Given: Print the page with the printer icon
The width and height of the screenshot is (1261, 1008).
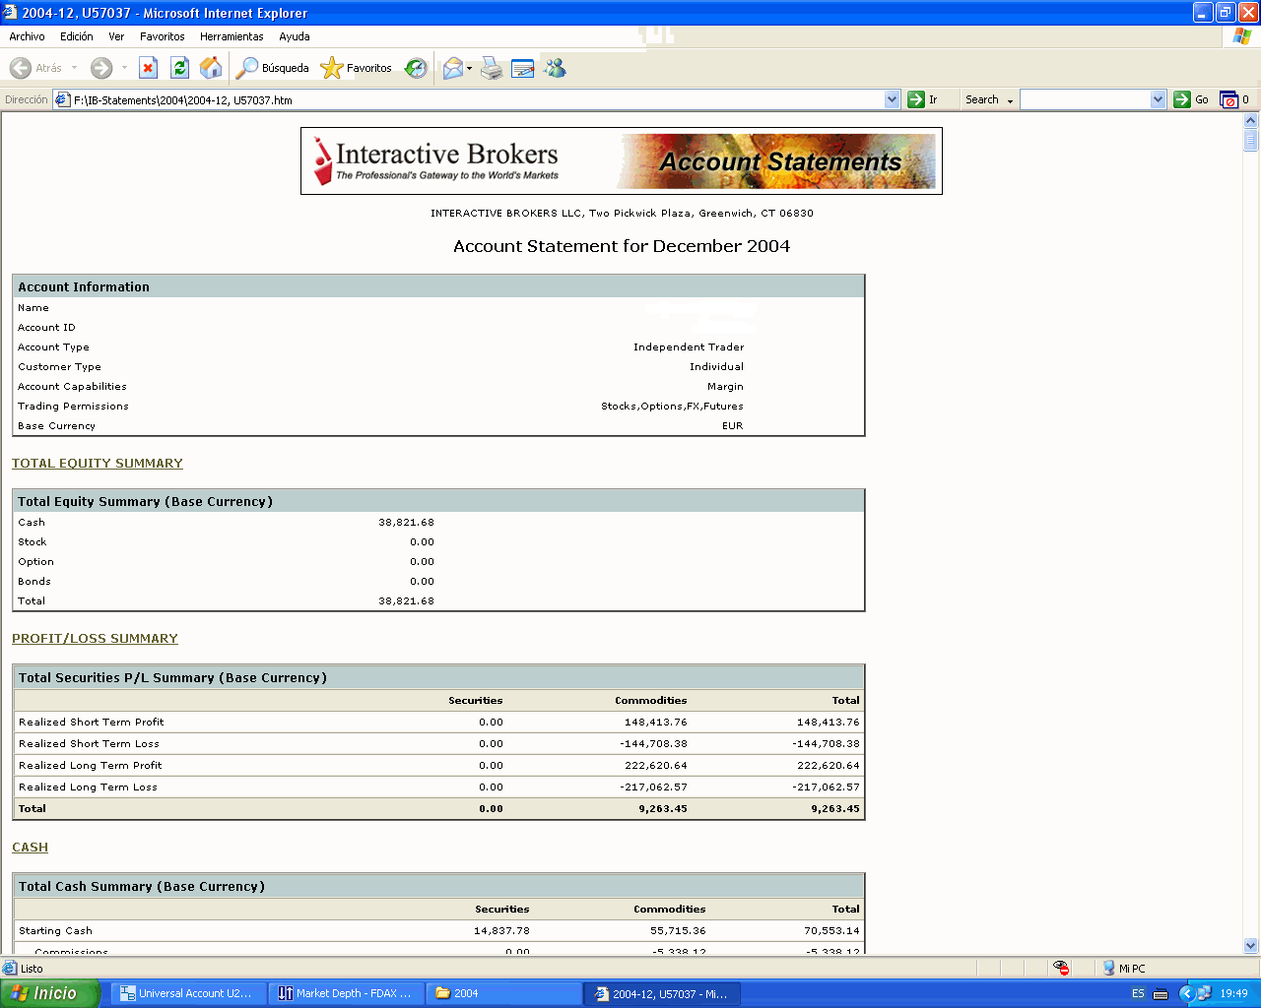Looking at the screenshot, I should click(x=492, y=68).
